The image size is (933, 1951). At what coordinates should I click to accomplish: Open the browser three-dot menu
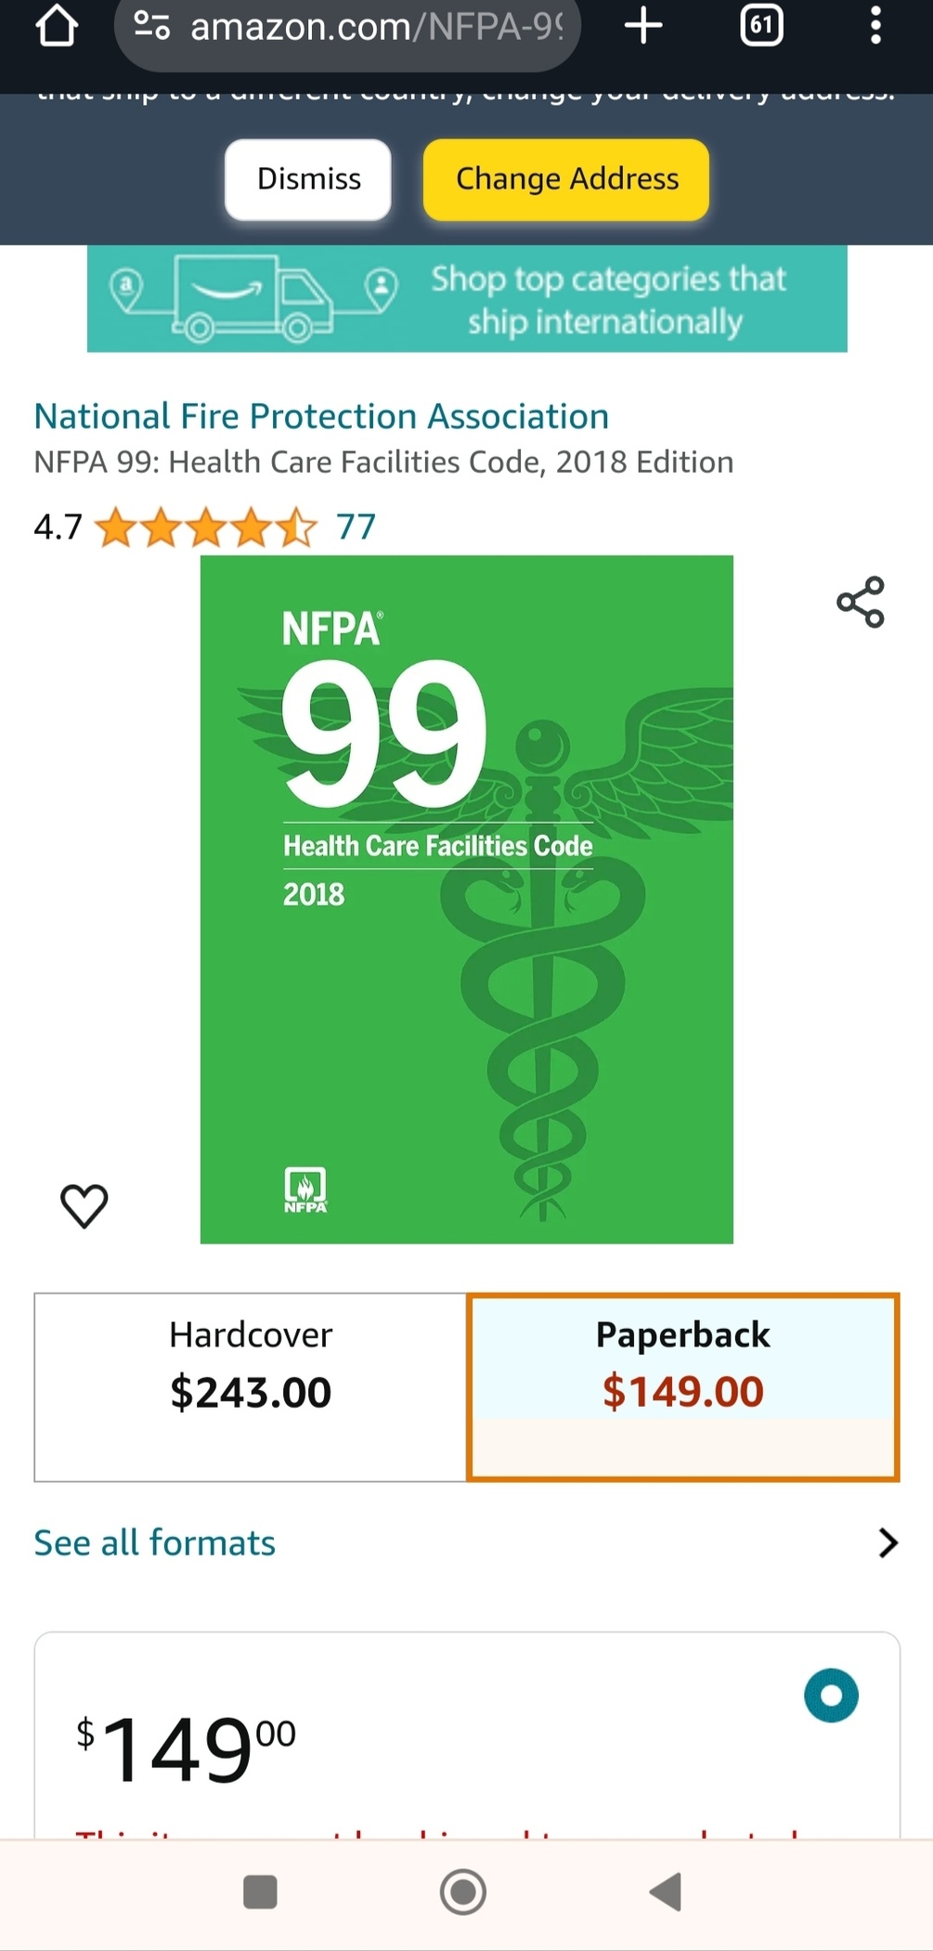pos(875,26)
